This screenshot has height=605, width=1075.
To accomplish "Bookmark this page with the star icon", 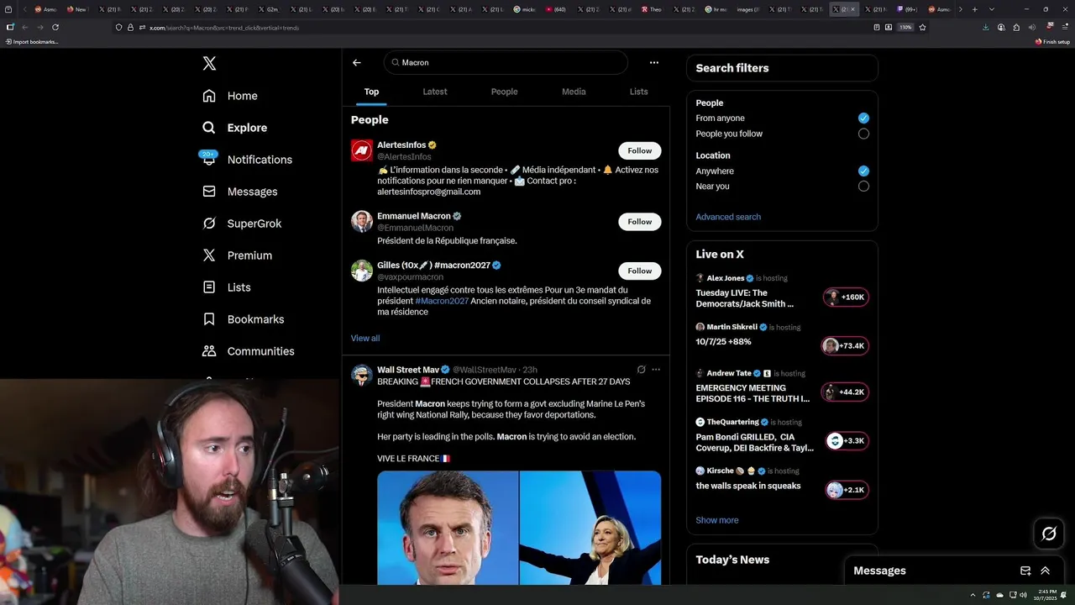I will pos(922,27).
